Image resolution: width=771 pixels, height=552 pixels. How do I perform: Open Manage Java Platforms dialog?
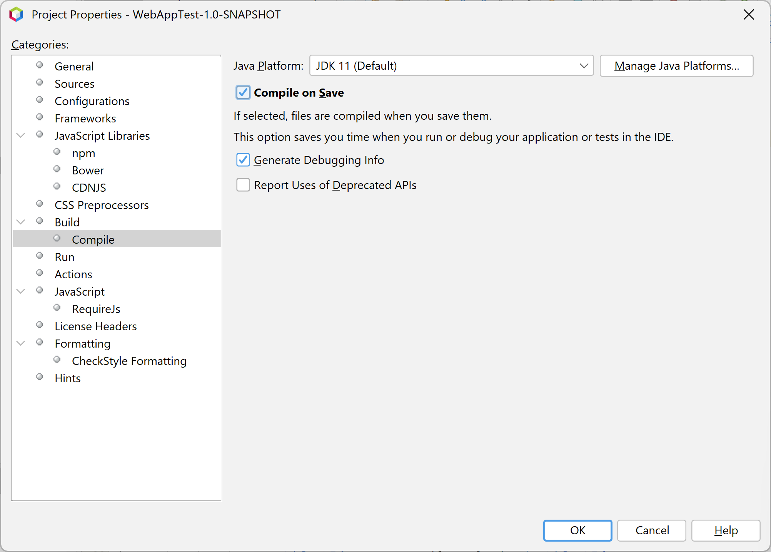[x=676, y=65]
